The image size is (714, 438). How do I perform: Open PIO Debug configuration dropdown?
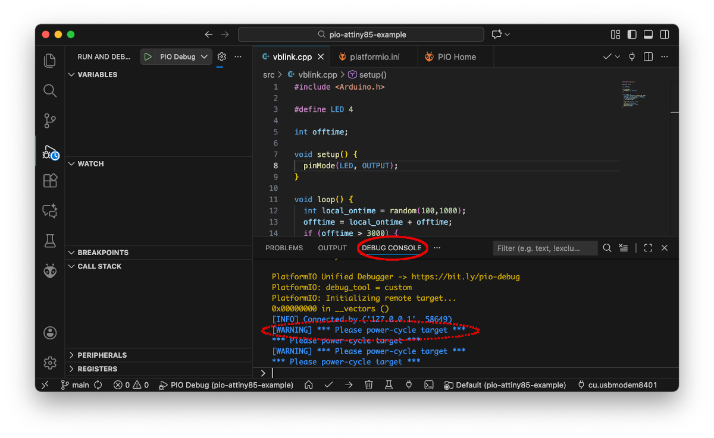(x=183, y=57)
